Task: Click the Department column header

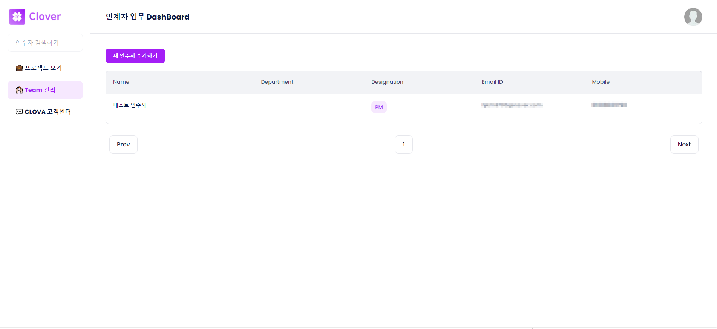Action: pyautogui.click(x=277, y=82)
